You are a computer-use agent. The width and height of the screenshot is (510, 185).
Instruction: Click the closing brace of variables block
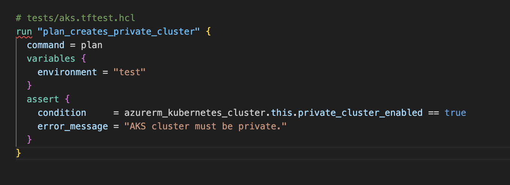(x=30, y=86)
